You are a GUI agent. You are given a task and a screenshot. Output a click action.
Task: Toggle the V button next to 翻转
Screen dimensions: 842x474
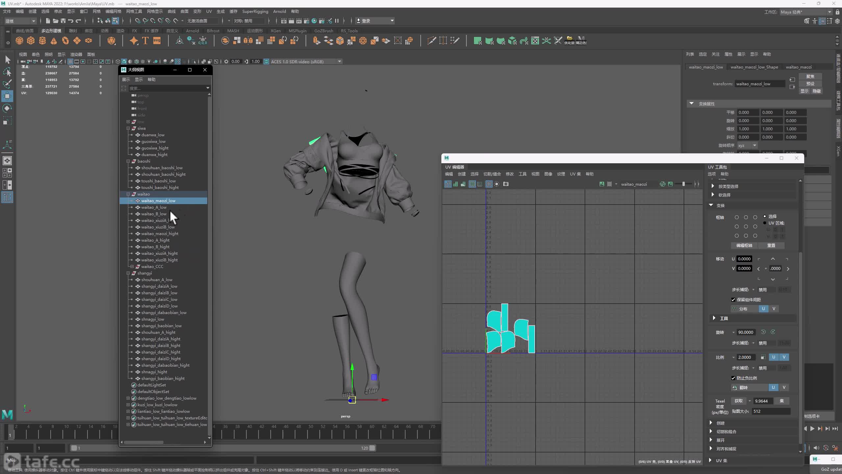point(784,387)
